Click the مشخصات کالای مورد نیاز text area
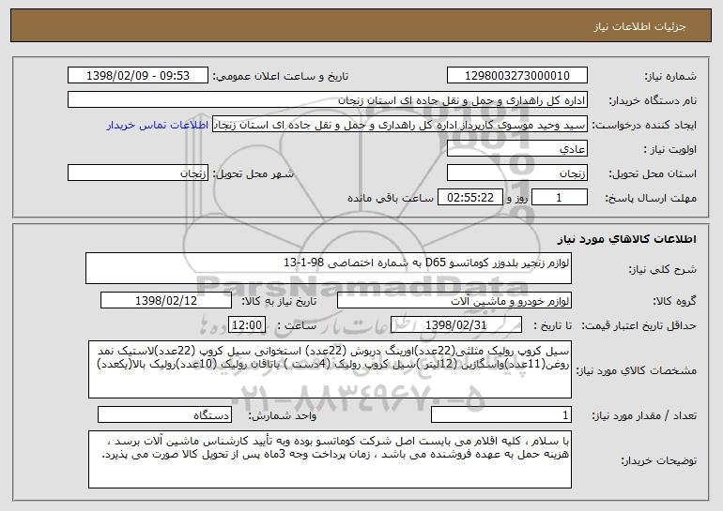Screen dimensions: 723x511 point(330,369)
